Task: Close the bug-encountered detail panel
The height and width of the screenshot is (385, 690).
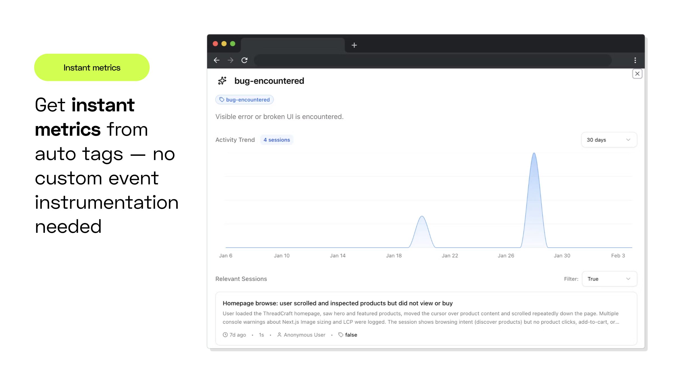Action: [637, 74]
